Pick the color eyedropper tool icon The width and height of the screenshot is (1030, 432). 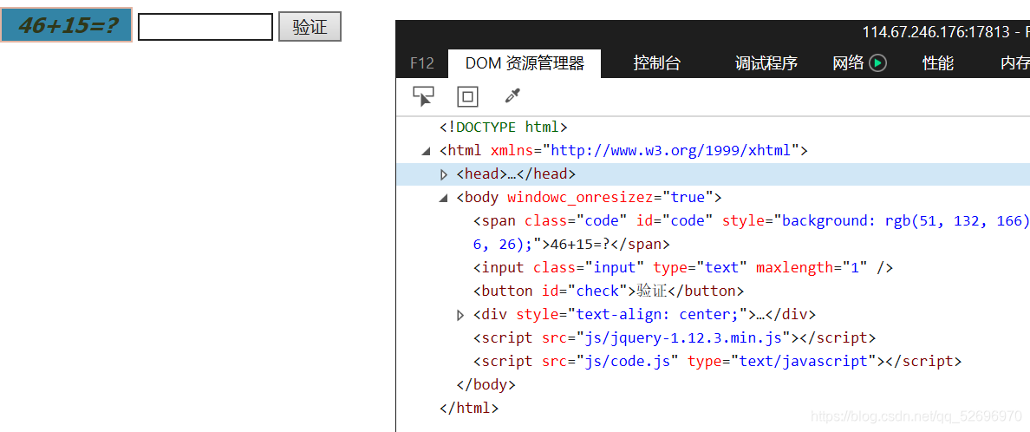pyautogui.click(x=512, y=96)
